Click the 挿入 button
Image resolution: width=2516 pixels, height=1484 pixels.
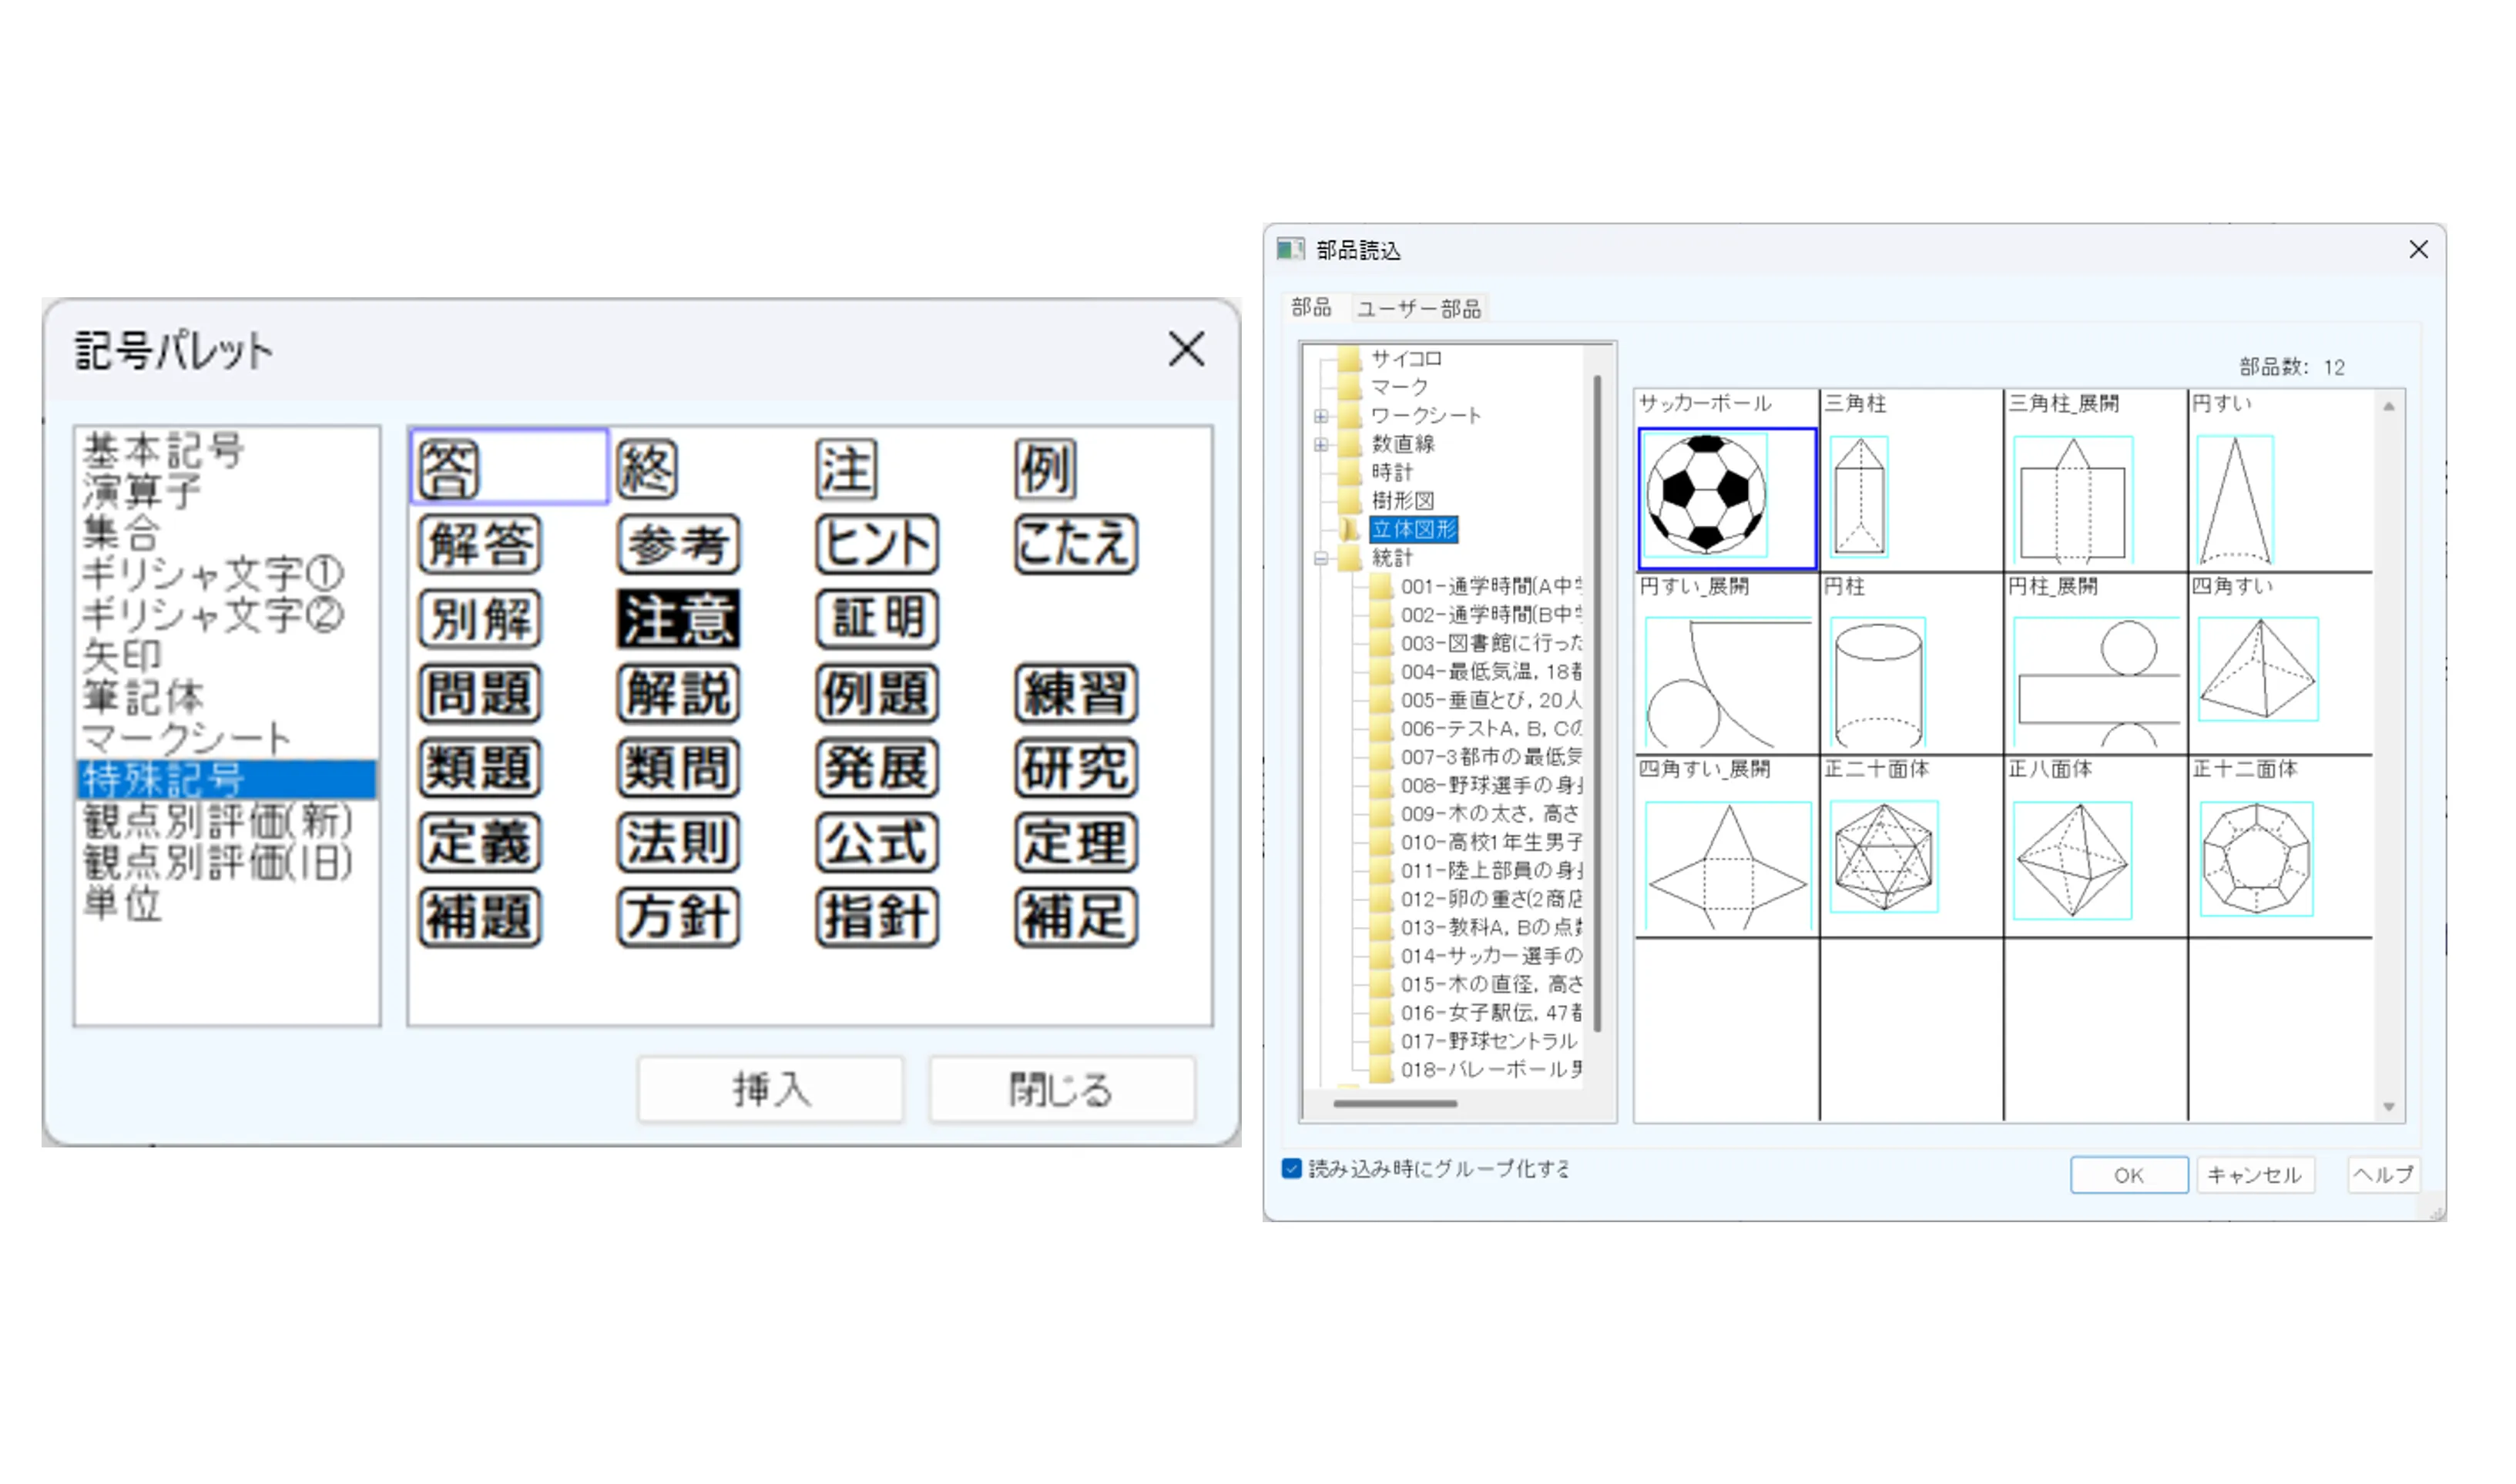coord(770,1089)
